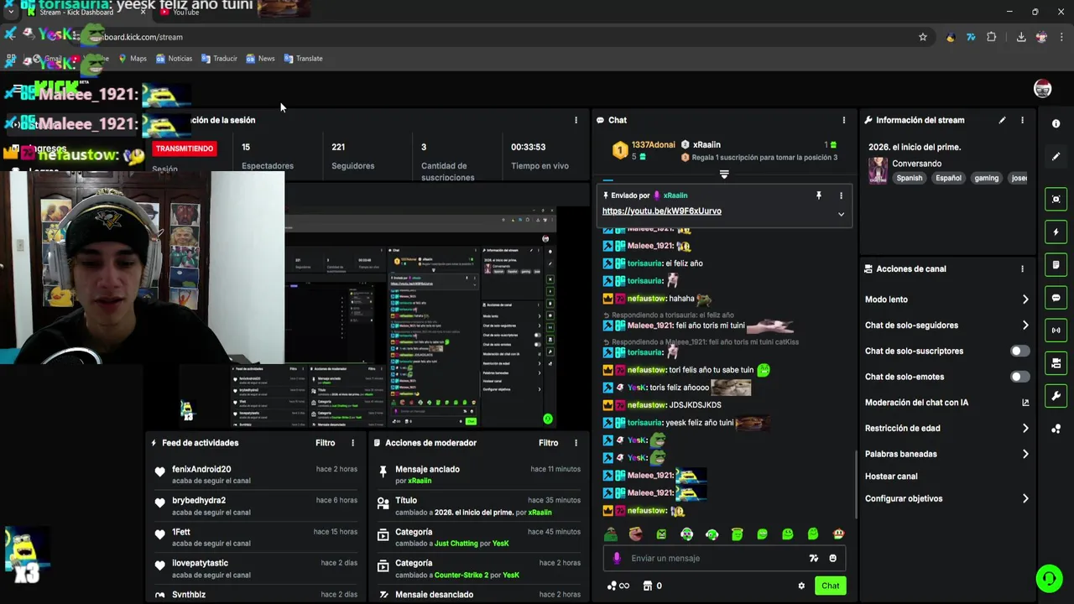Expand the pinned message with chevron

[x=841, y=214]
